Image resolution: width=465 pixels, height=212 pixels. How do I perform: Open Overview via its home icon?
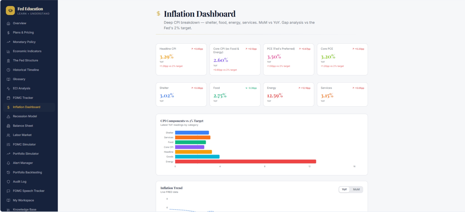8,23
